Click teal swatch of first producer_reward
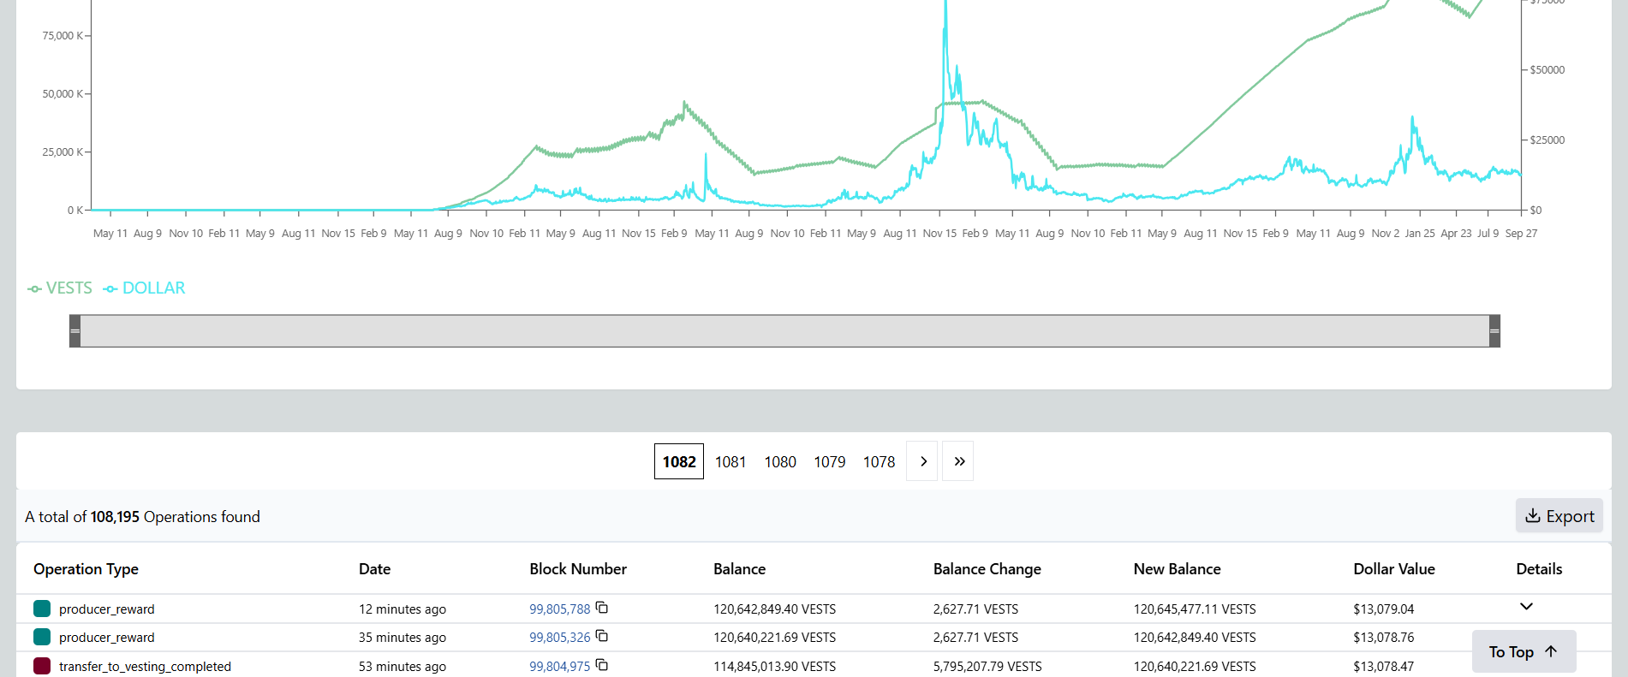This screenshot has height=677, width=1628. tap(42, 609)
